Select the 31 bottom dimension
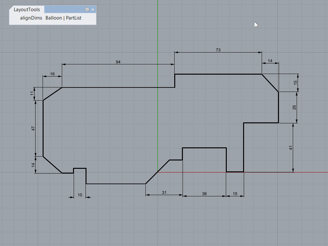The width and height of the screenshot is (328, 246). coord(164,193)
